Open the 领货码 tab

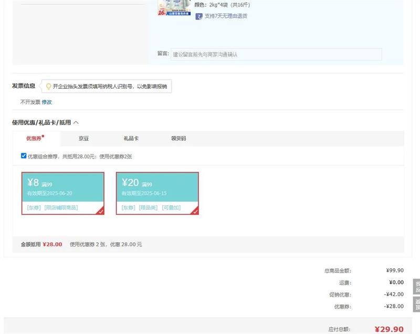(178, 139)
